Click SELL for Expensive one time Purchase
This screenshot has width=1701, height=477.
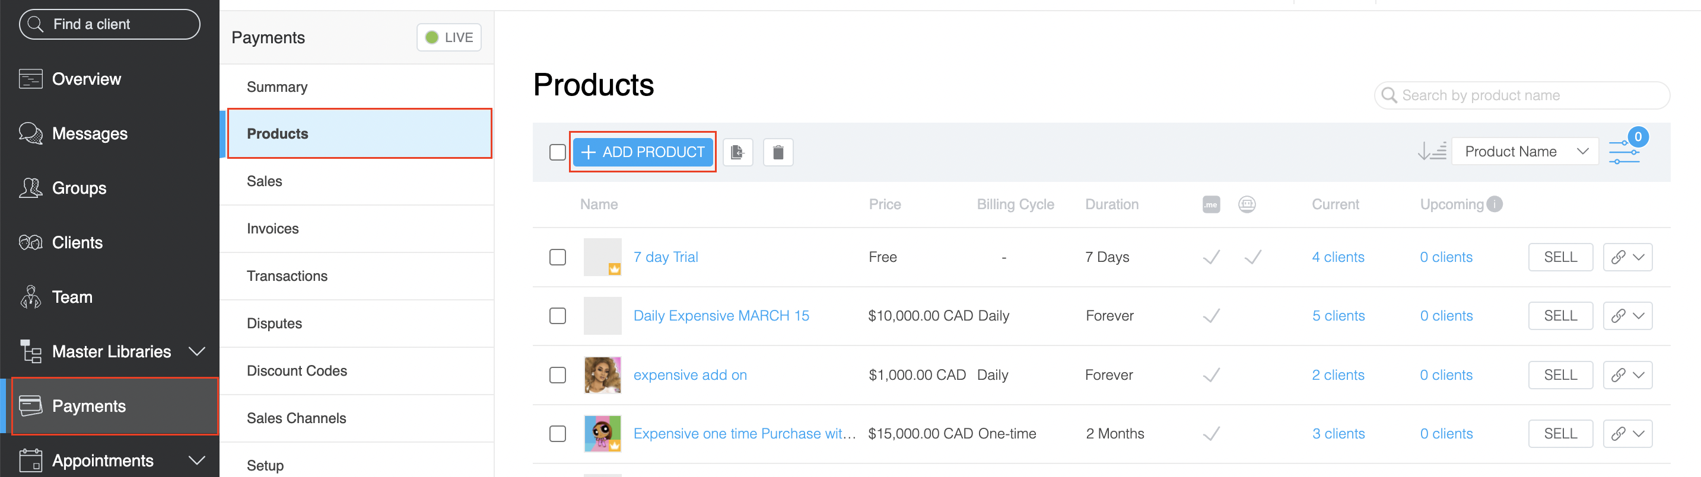(1560, 434)
